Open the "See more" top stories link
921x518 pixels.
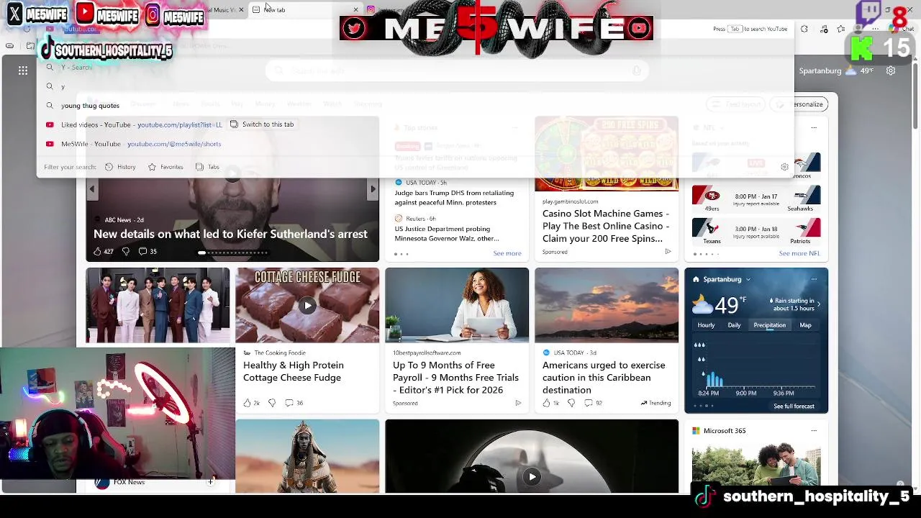point(507,253)
